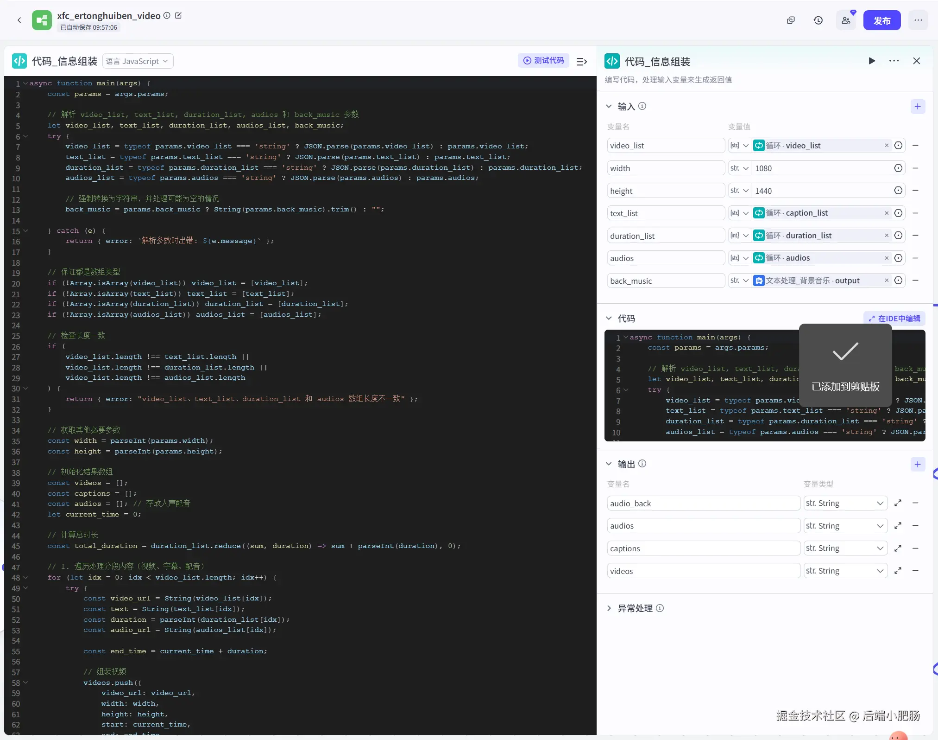Image resolution: width=938 pixels, height=740 pixels.
Task: Clear the back_music variable reference
Action: pyautogui.click(x=886, y=281)
